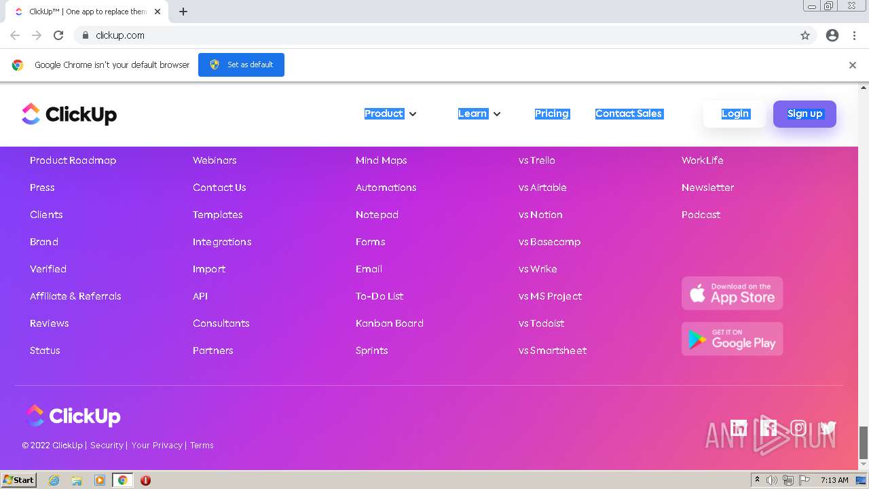This screenshot has height=489, width=869.
Task: Open the Automations link
Action: [386, 187]
